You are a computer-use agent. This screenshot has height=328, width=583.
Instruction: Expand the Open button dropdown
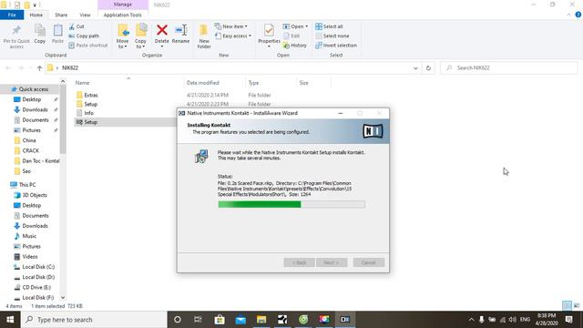[x=306, y=26]
